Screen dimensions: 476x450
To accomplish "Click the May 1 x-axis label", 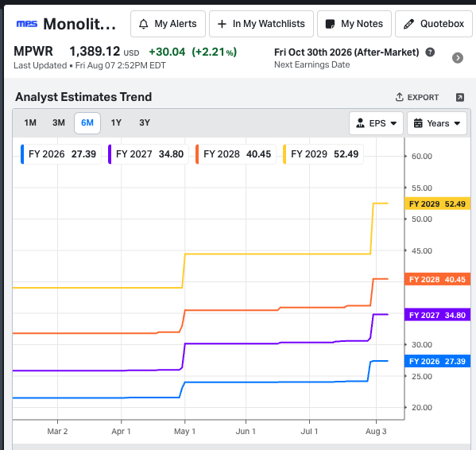I will point(184,431).
